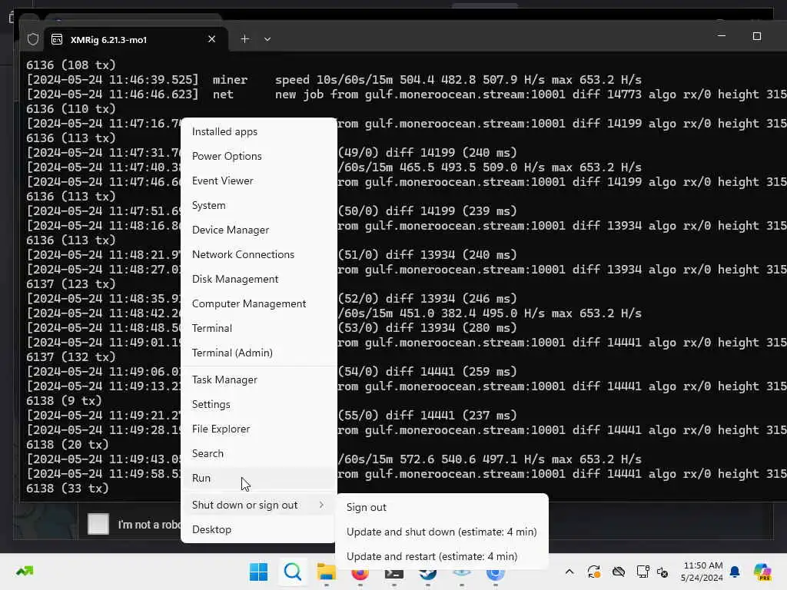Switch to Terminal on the taskbar
Image resolution: width=787 pixels, height=590 pixels.
394,572
